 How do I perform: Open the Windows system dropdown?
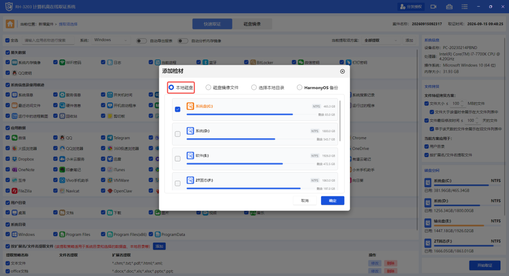pyautogui.click(x=110, y=40)
